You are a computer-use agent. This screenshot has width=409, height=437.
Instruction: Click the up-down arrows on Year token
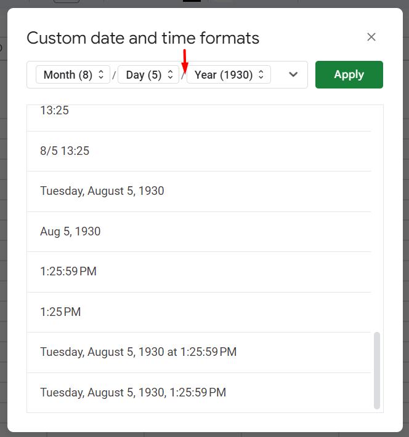point(261,74)
